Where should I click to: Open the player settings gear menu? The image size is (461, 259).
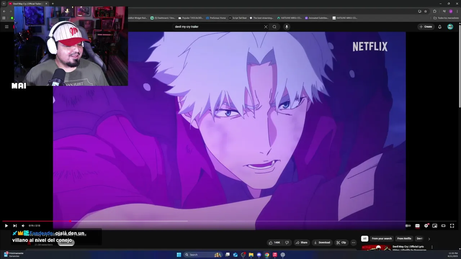point(426,226)
